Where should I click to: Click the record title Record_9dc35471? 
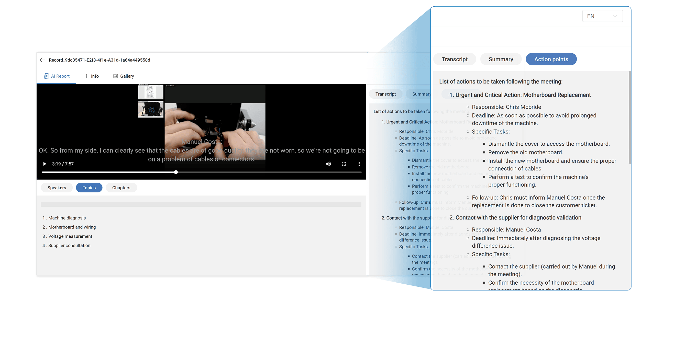[x=99, y=60]
